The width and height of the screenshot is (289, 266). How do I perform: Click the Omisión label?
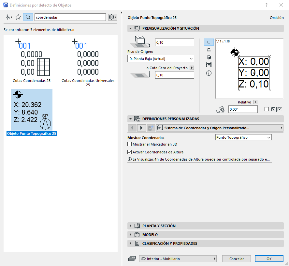click(x=277, y=18)
